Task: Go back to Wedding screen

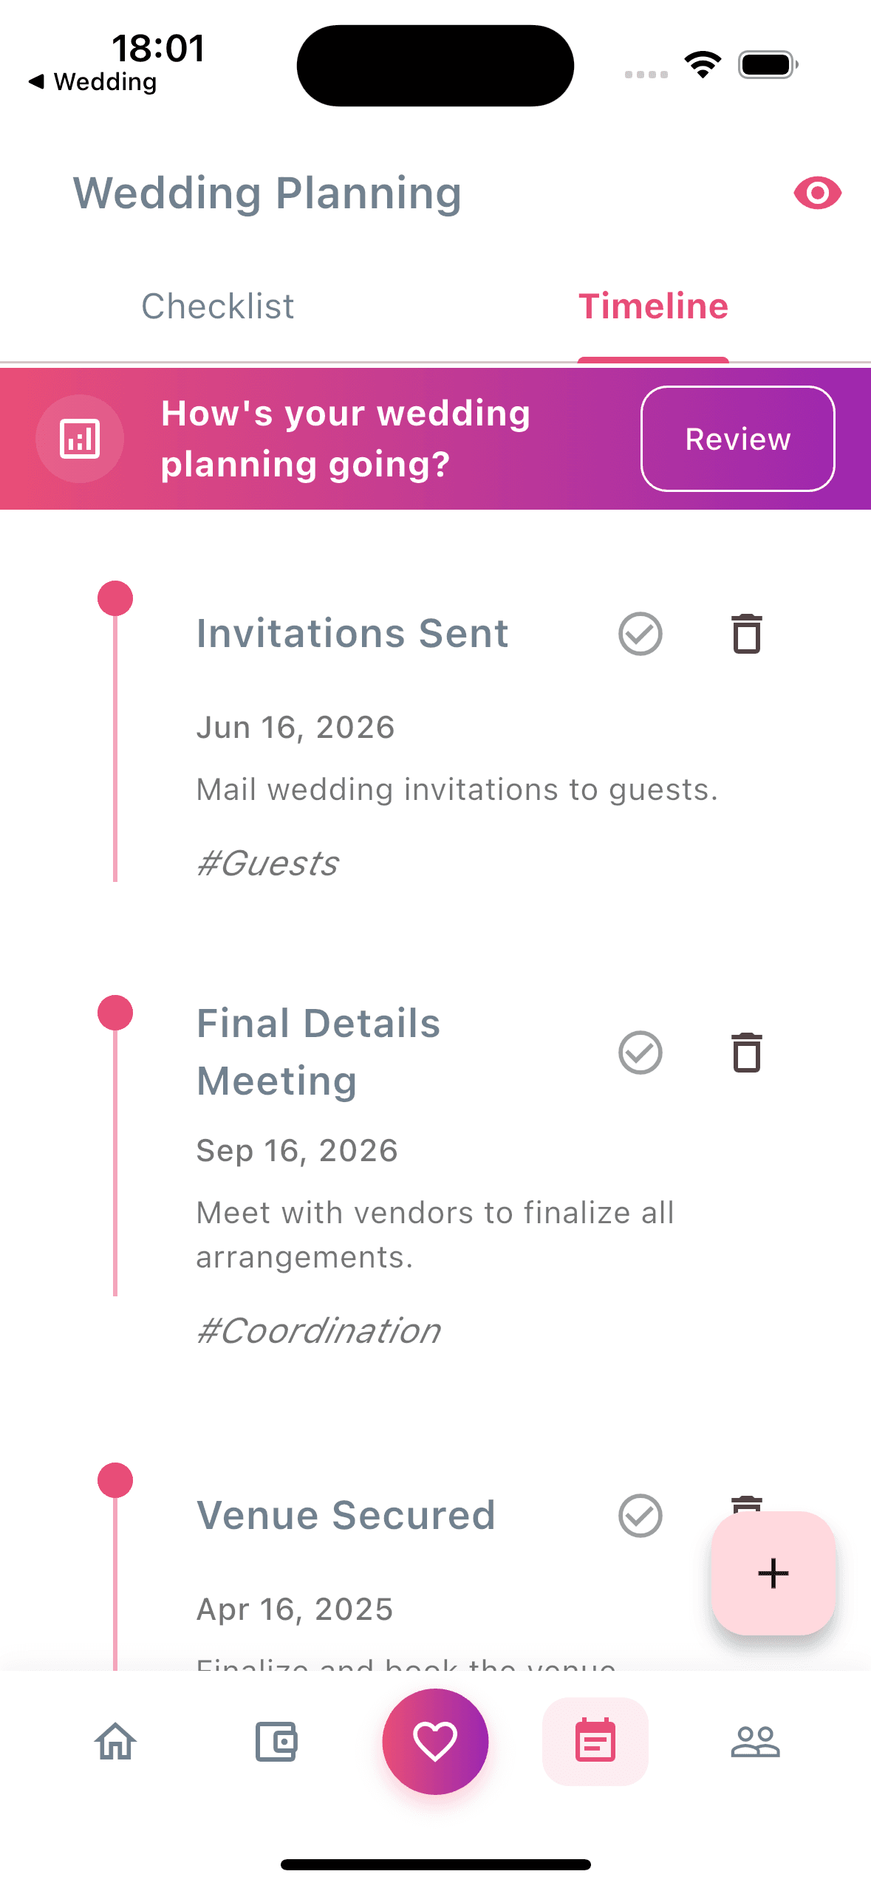Action: click(93, 81)
